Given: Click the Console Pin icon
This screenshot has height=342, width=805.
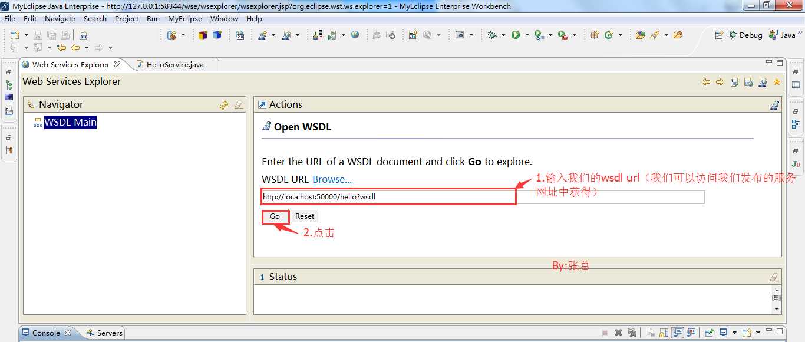Looking at the screenshot, I should click(710, 333).
